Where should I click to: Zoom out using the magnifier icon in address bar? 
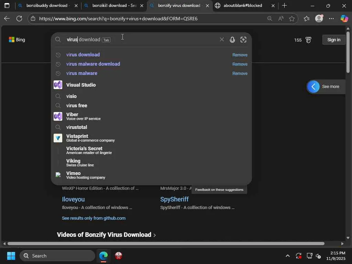[269, 19]
